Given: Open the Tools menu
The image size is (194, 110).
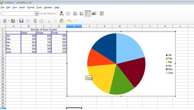Looking at the screenshot, I should pyautogui.click(x=39, y=7).
